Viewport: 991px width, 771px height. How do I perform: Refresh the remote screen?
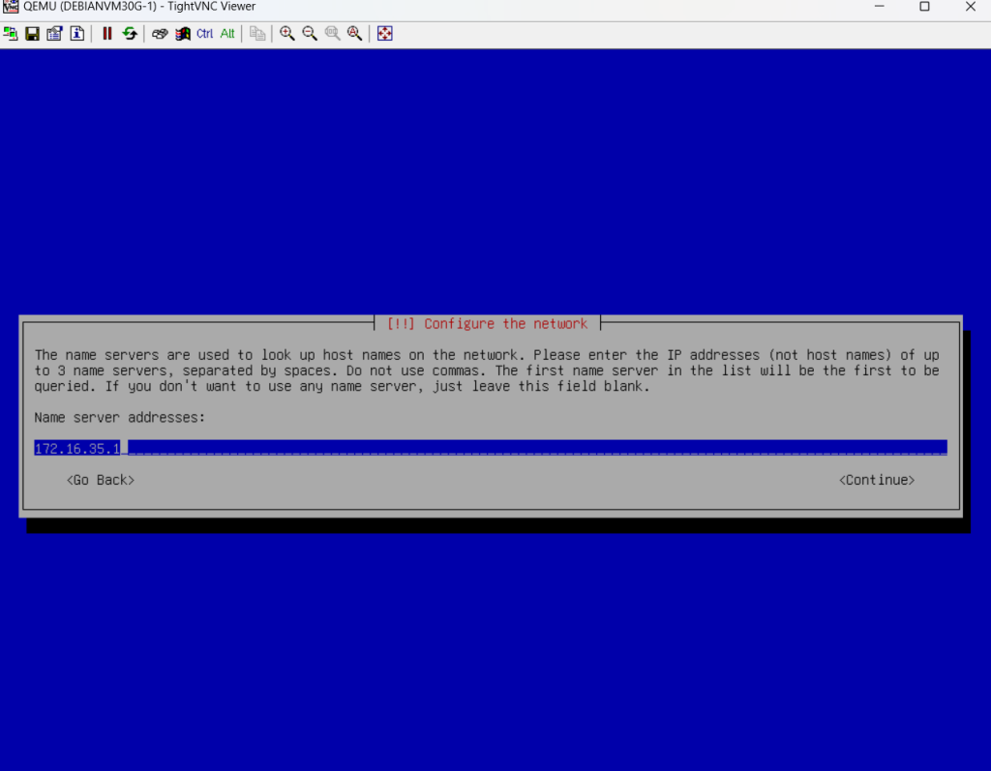pyautogui.click(x=129, y=34)
